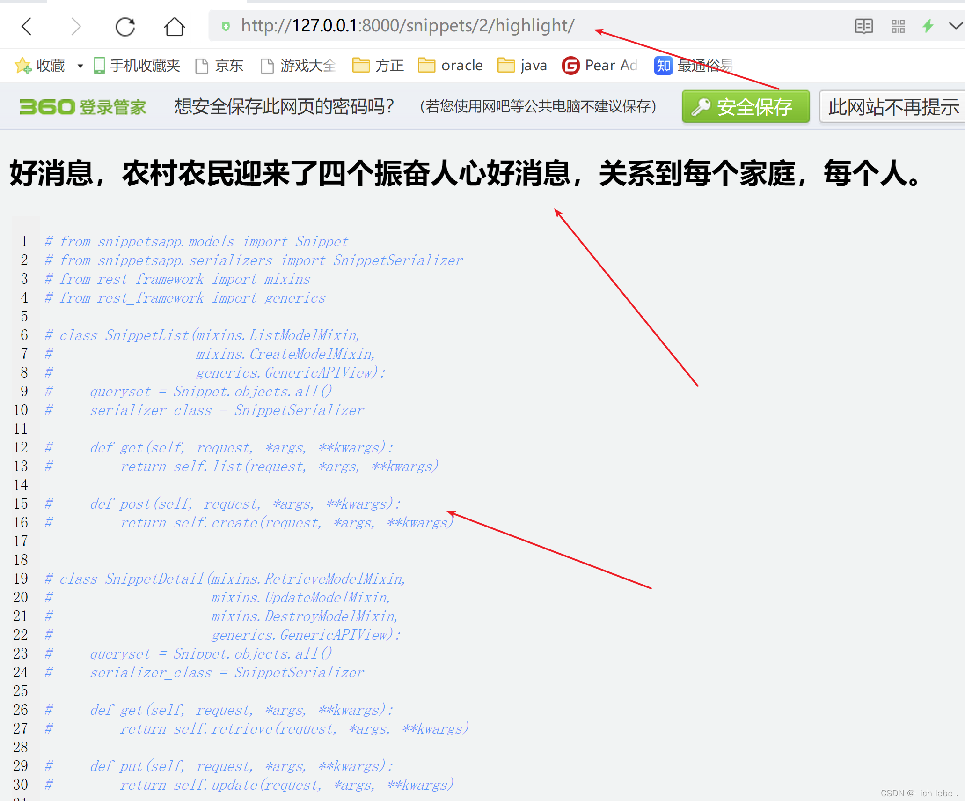Click the 安全保存 green button
Viewport: 965px width, 801px height.
[746, 107]
